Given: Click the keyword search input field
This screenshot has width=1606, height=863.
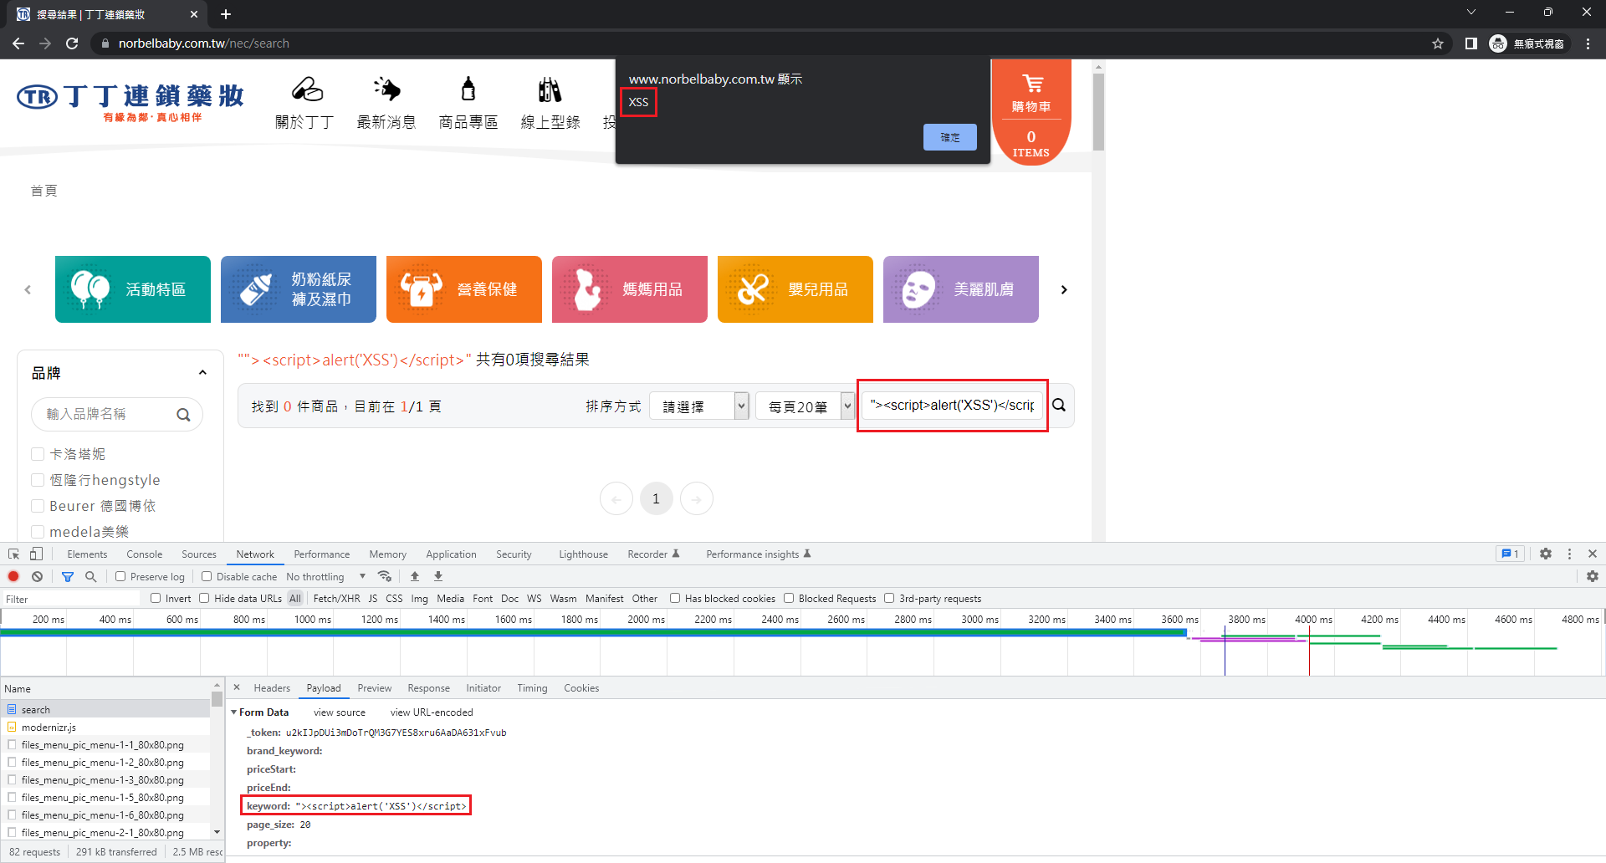Looking at the screenshot, I should click(x=953, y=406).
